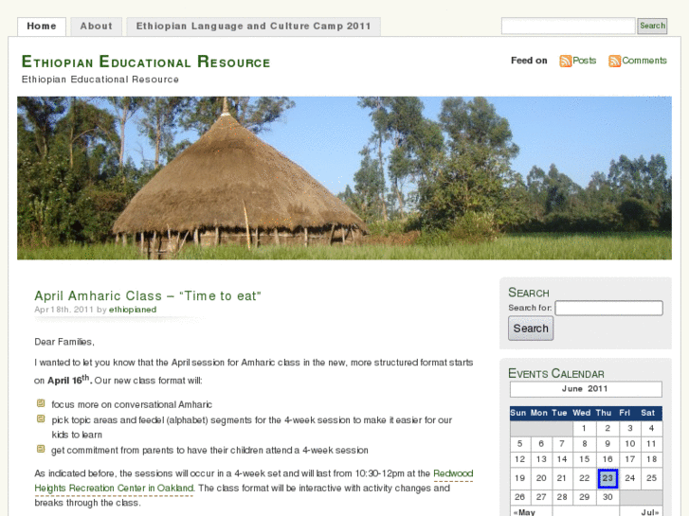Go to previous month May
This screenshot has height=516, width=689.
[x=524, y=512]
